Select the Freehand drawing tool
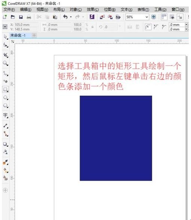Screen dimensions: 191x220 tap(5, 73)
